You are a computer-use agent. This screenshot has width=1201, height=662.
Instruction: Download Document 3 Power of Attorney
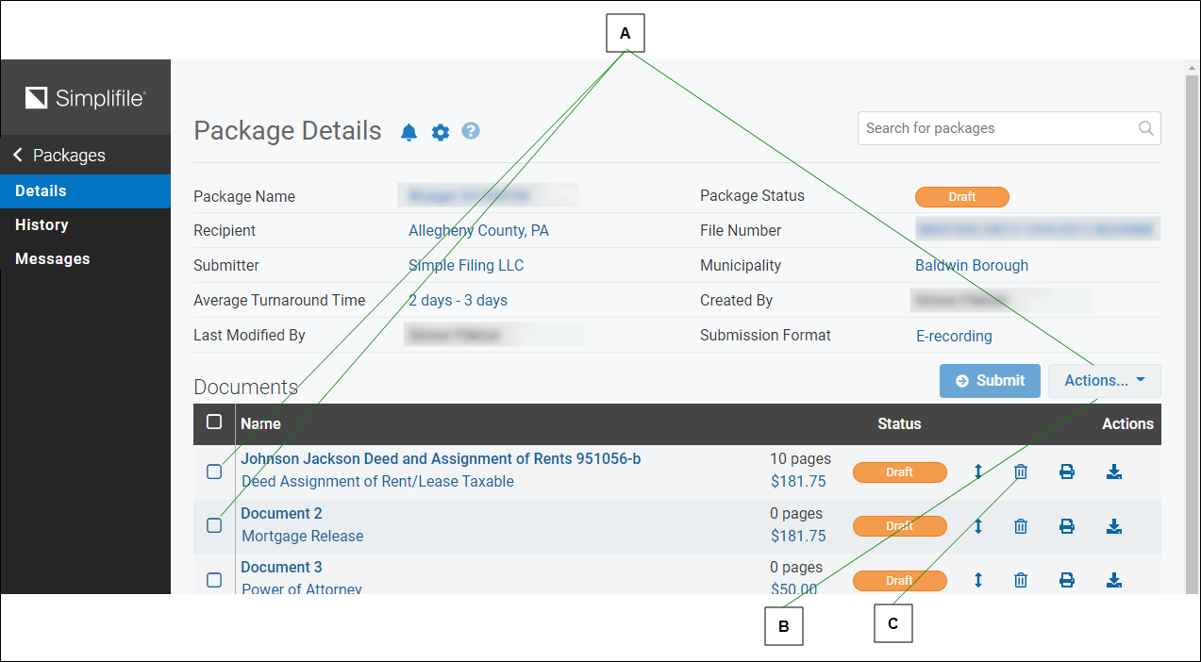tap(1113, 580)
